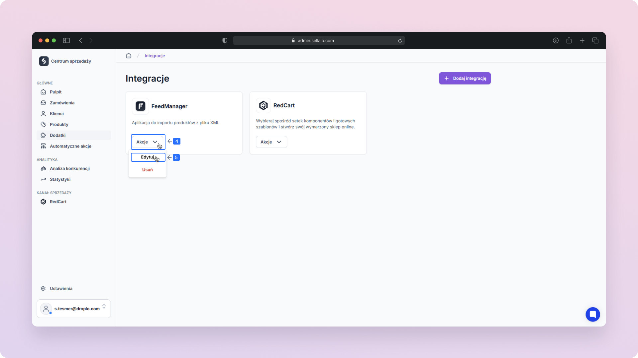Show the tab overview

(x=595, y=40)
